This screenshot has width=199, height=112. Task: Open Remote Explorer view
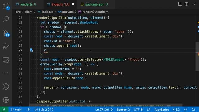(x=6, y=60)
